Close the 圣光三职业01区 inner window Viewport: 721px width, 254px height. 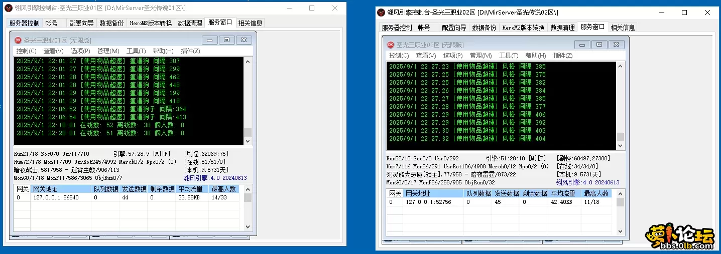click(244, 40)
